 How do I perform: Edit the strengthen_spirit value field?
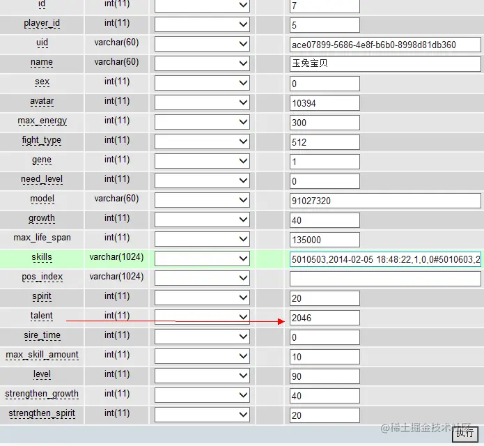click(325, 415)
